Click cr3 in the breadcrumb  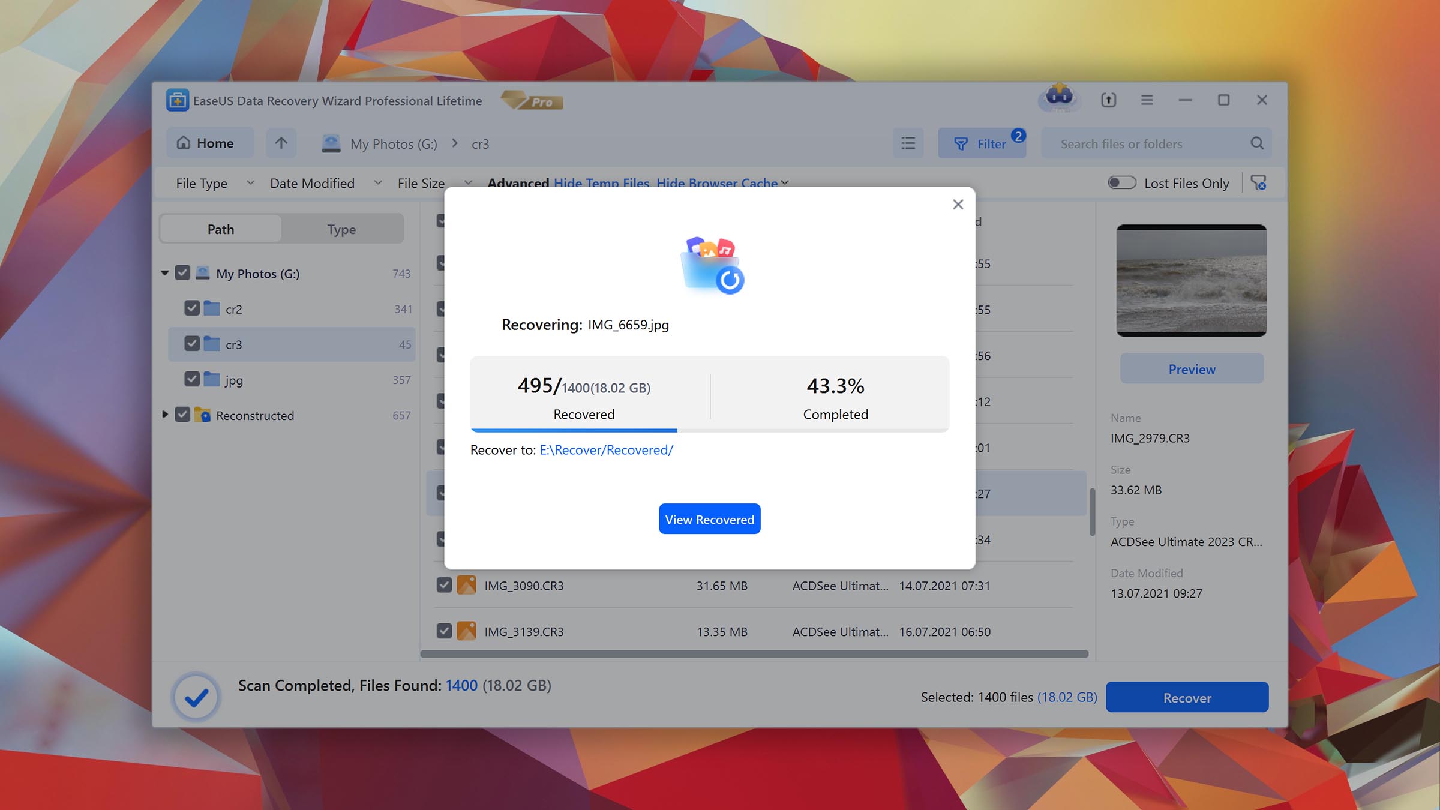tap(480, 144)
